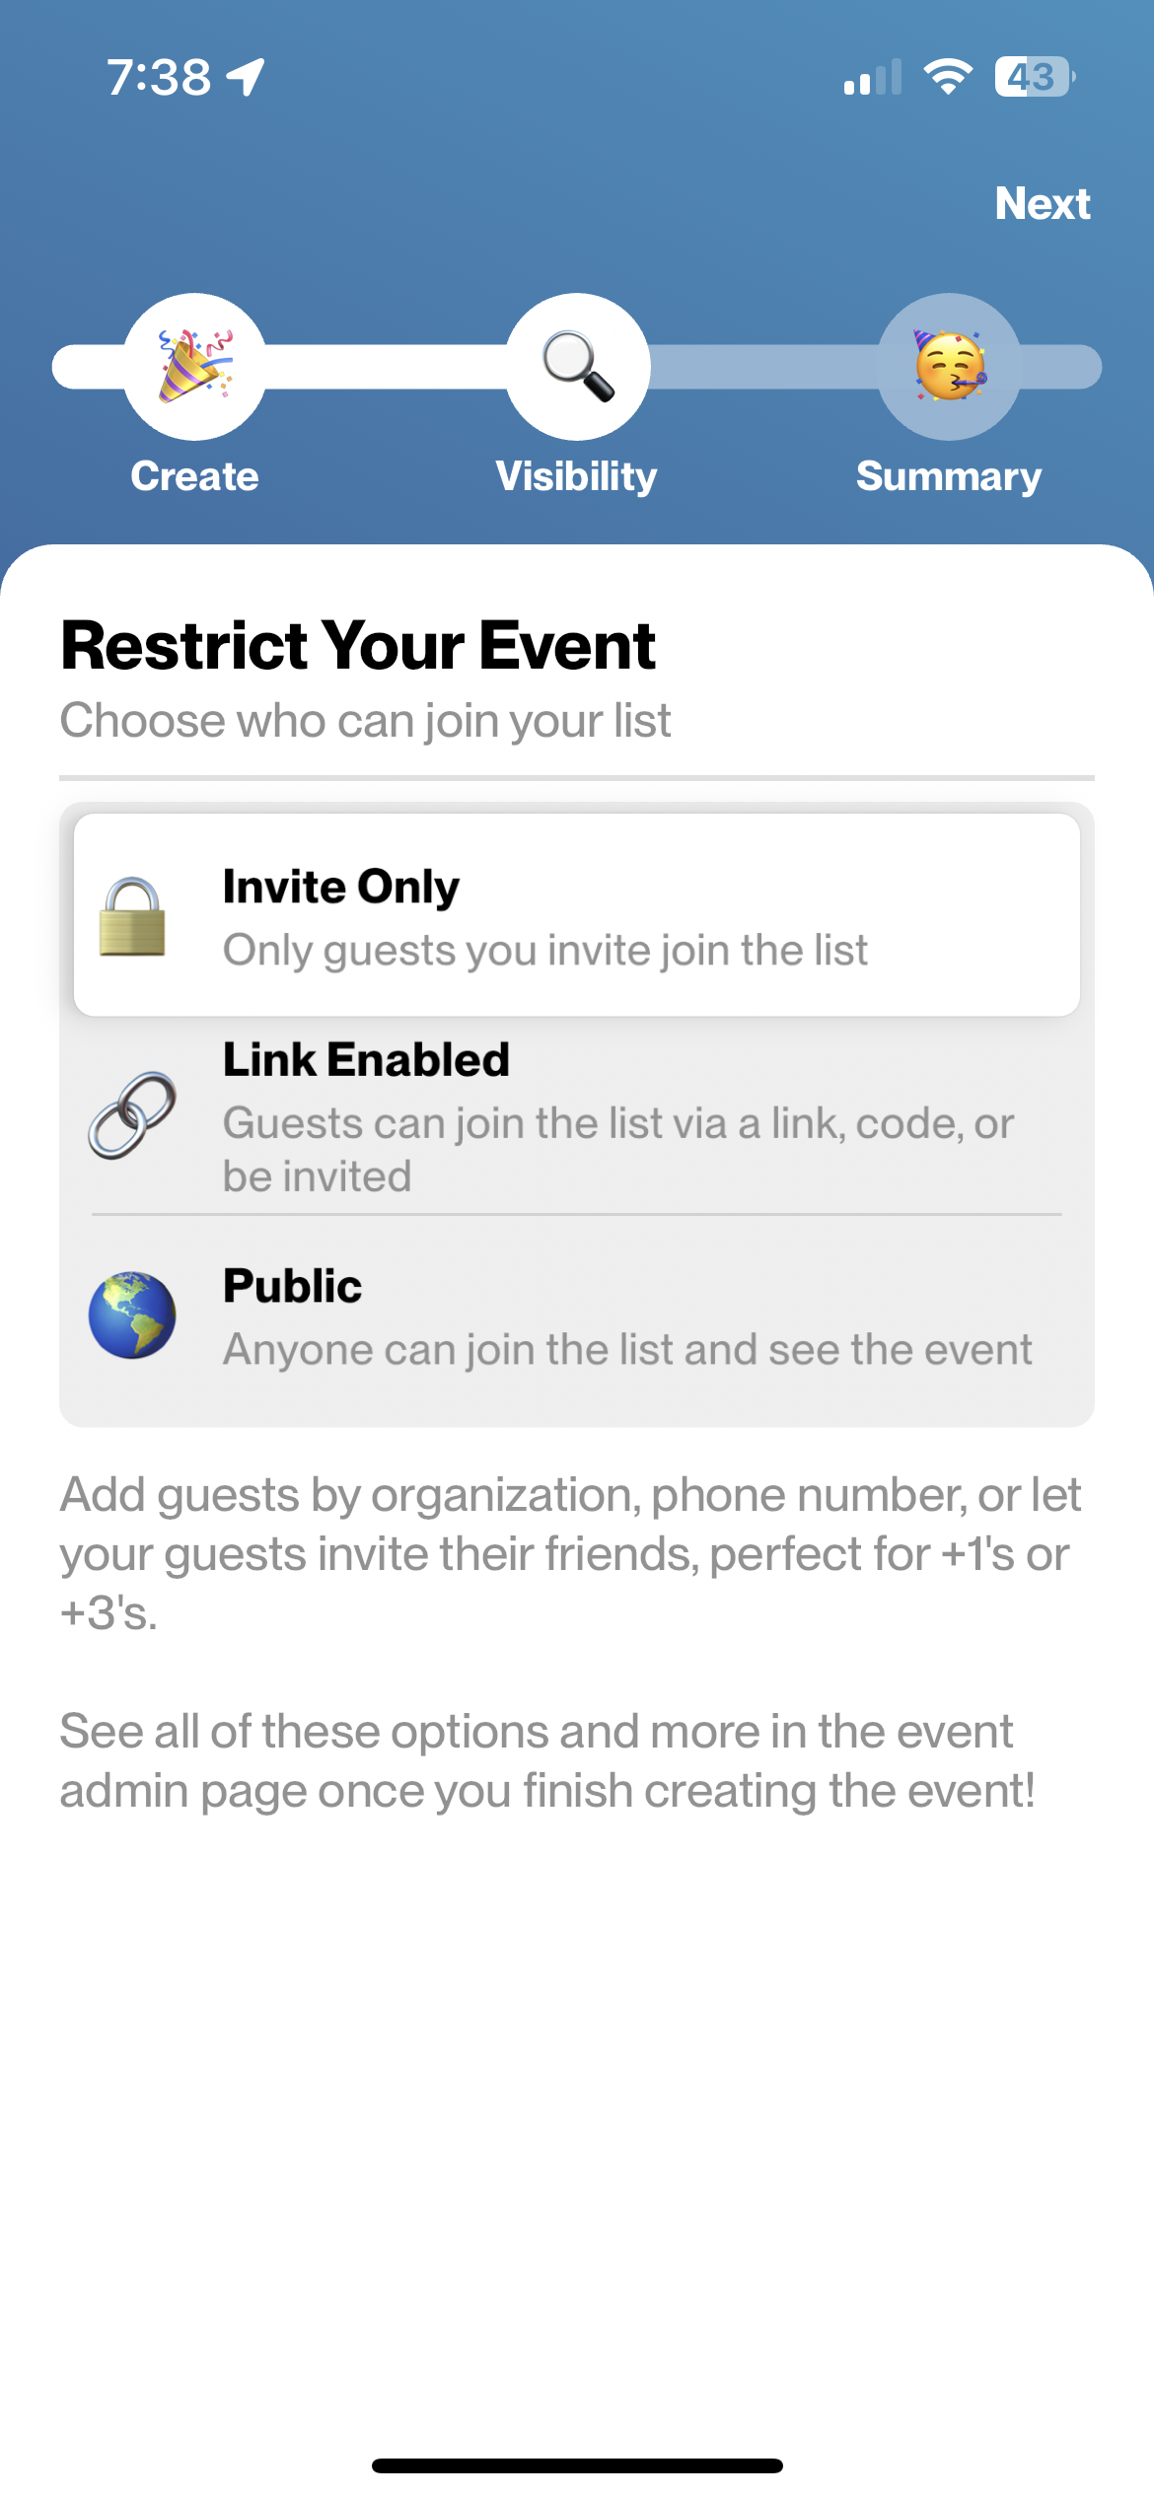The height and width of the screenshot is (2497, 1154).
Task: Tap the partying face Summary step icon
Action: (949, 367)
